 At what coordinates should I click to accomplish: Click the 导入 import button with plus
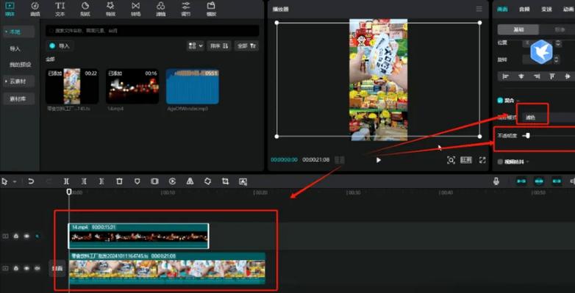click(x=60, y=46)
